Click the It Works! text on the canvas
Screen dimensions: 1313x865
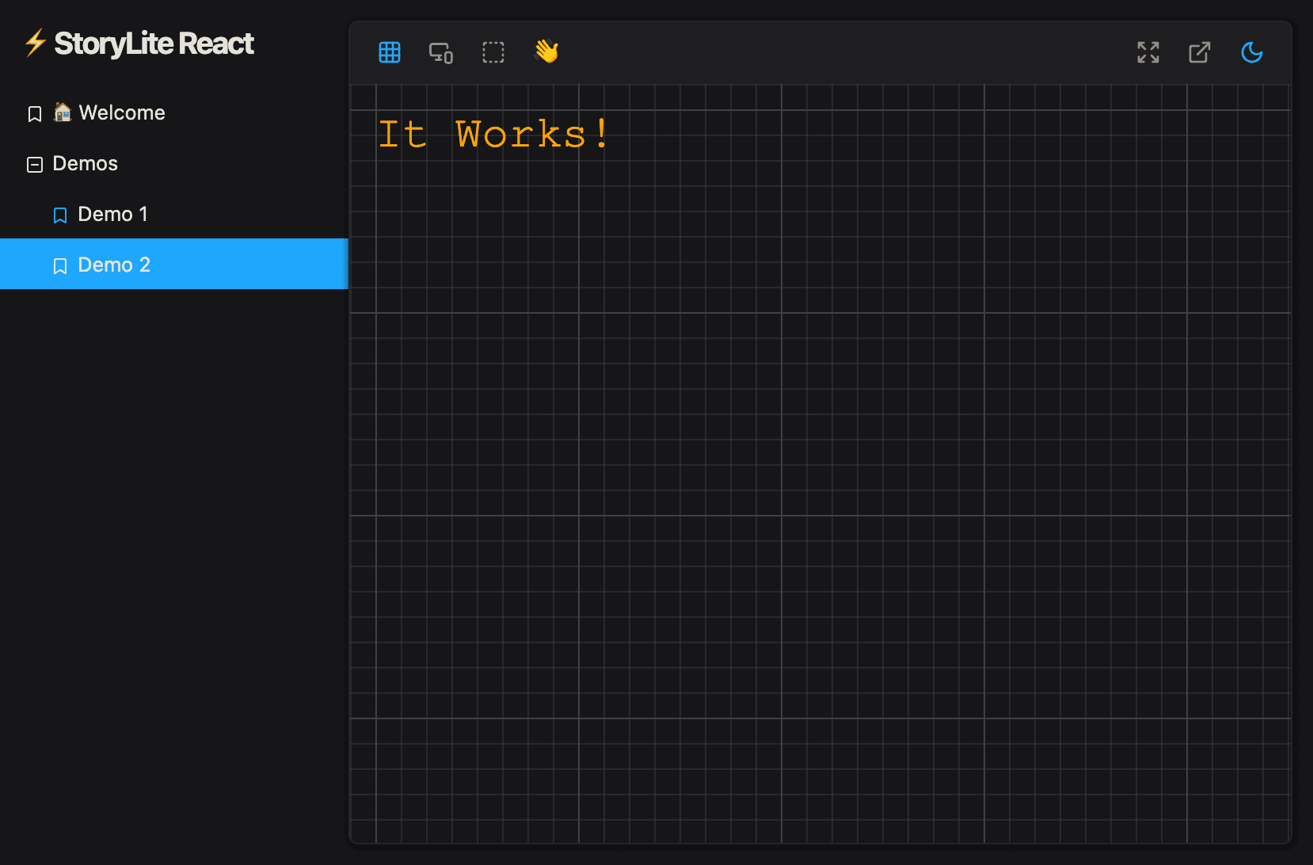pos(493,133)
